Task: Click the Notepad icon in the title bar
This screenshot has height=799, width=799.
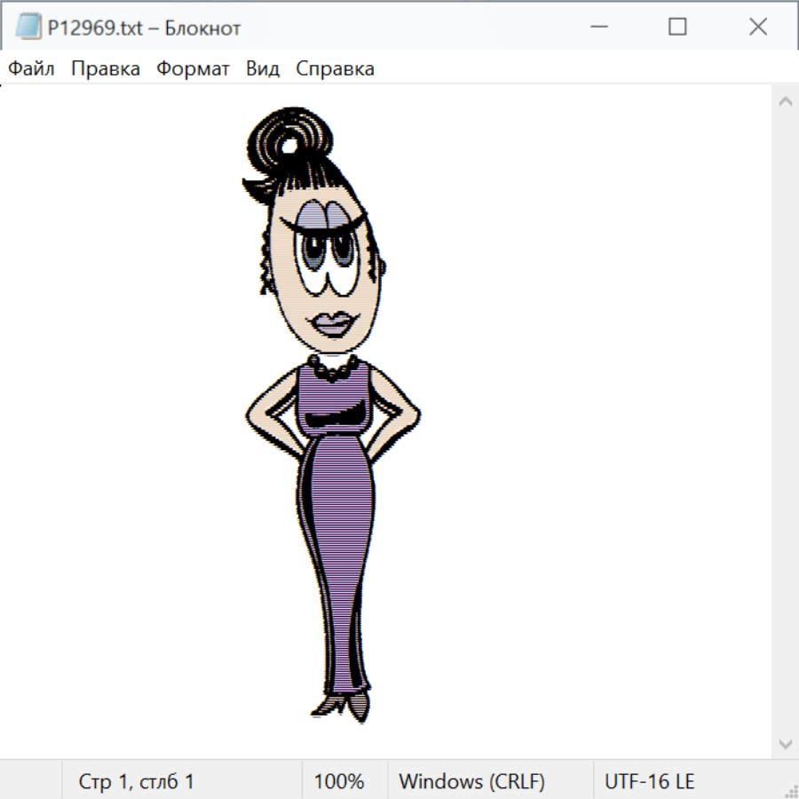Action: (x=28, y=28)
